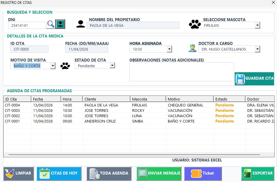
Task: Click the ID Cita column header
Action: [17, 99]
